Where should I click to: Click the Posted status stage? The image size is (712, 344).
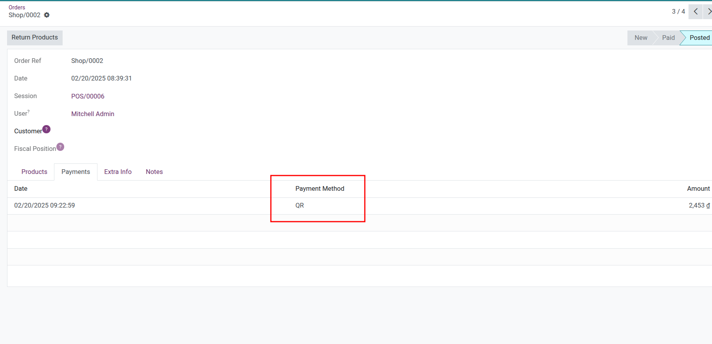(x=699, y=38)
